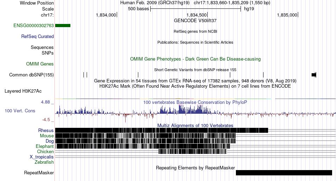Screen dimensions: 336x181
Task: Click Repeating Elements by RepeatMasker title
Action: (196, 168)
